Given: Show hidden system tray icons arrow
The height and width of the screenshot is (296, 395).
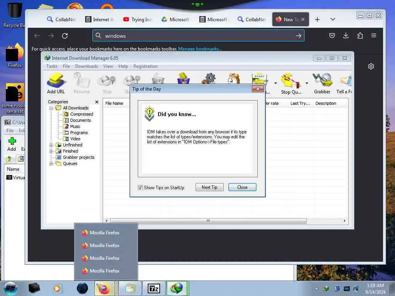Looking at the screenshot, I should [316, 288].
